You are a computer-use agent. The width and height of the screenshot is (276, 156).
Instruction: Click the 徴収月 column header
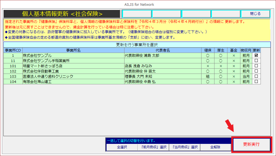(x=246, y=50)
